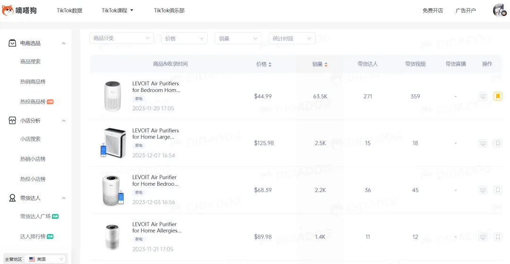510x264 pixels.
Task: Go to 达人排行榜 in sidebar
Action: (33, 236)
